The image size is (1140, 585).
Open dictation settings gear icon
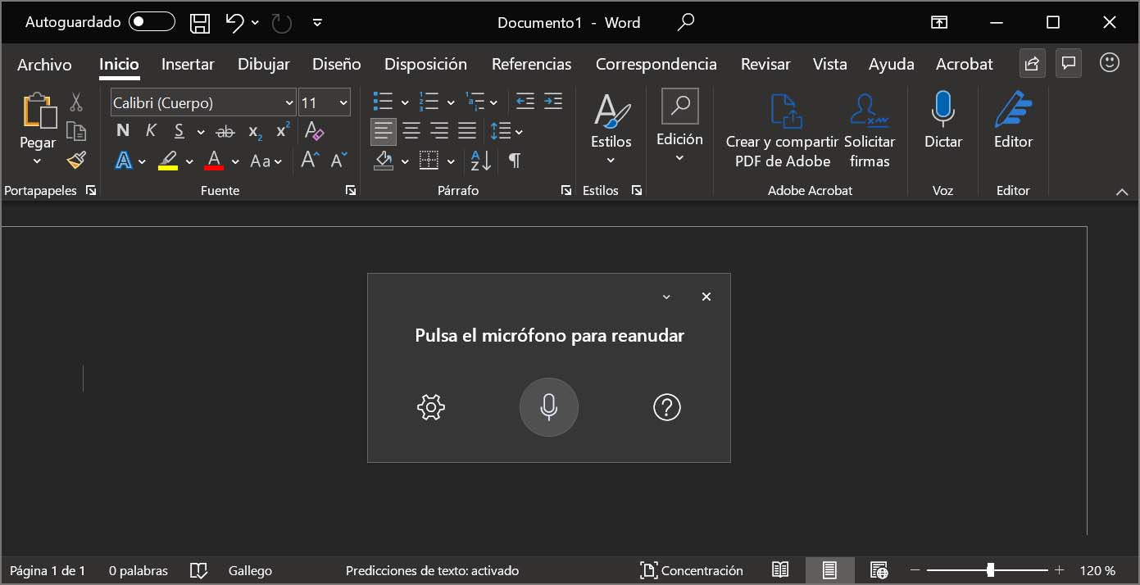[430, 406]
